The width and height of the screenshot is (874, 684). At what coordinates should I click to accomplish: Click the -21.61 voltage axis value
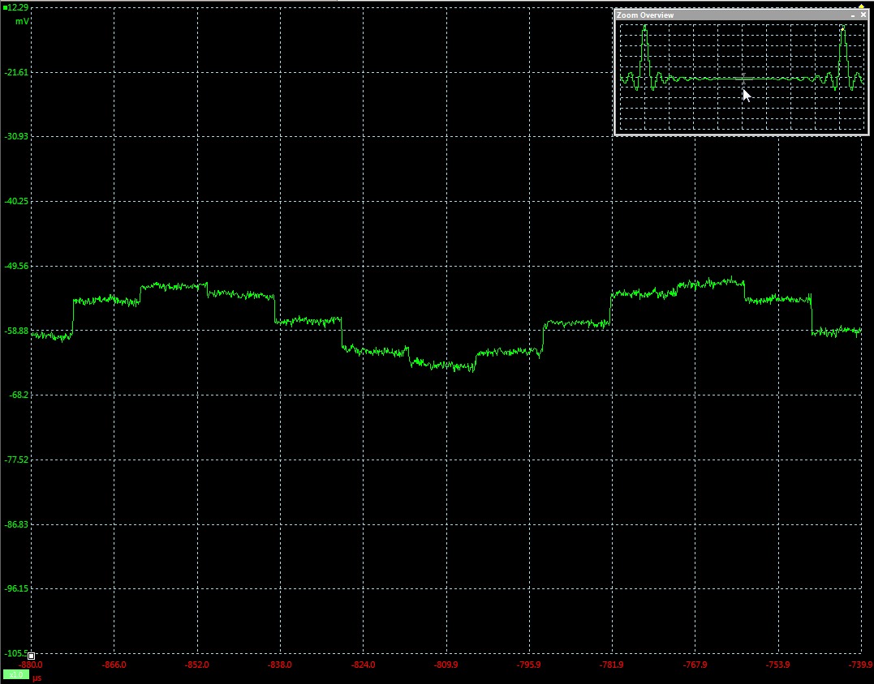point(16,72)
